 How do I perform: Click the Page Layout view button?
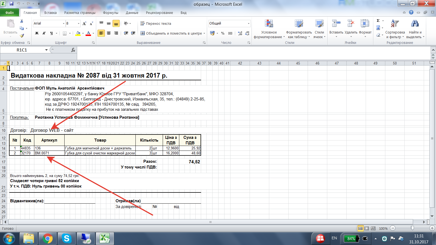[x=367, y=228]
